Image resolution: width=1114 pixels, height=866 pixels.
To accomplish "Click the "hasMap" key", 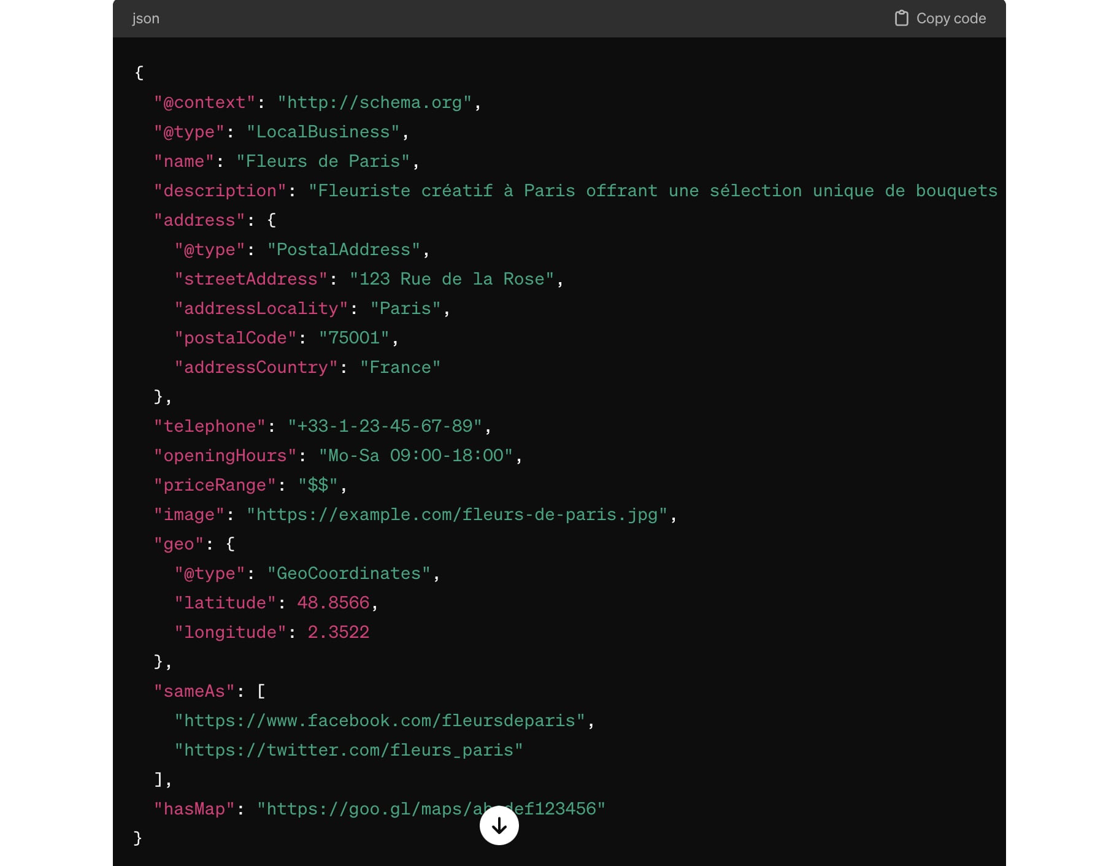I will (194, 809).
